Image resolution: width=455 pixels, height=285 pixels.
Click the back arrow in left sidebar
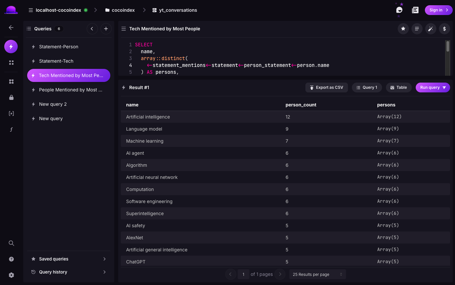(x=11, y=27)
